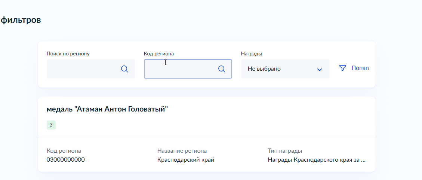Focus the "Поиск по региону" input field
The width and height of the screenshot is (422, 180).
82,69
